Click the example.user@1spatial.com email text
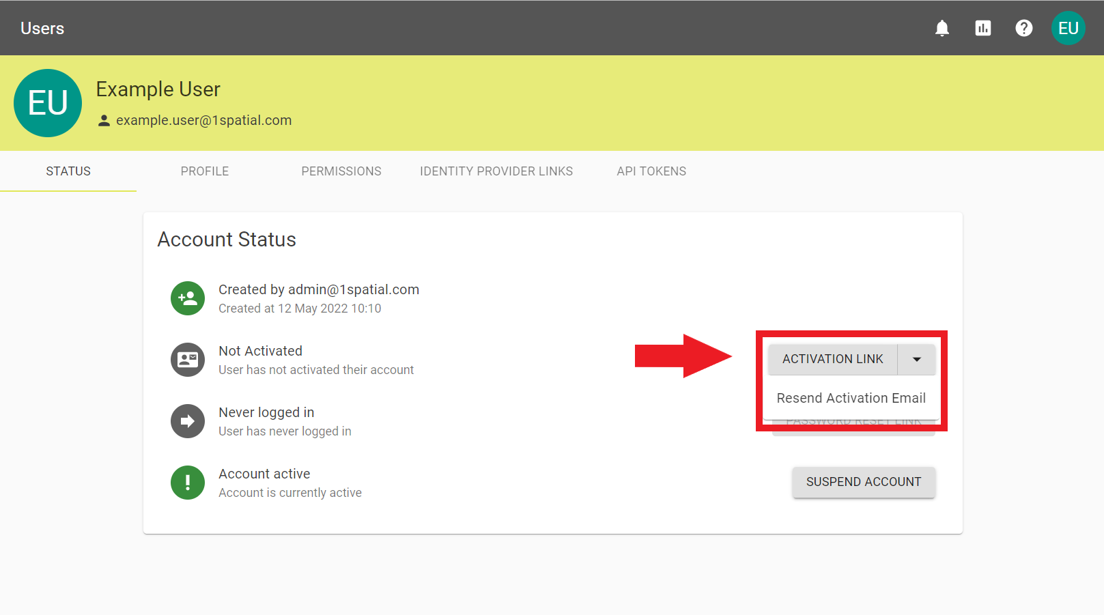The width and height of the screenshot is (1104, 615). coord(203,120)
